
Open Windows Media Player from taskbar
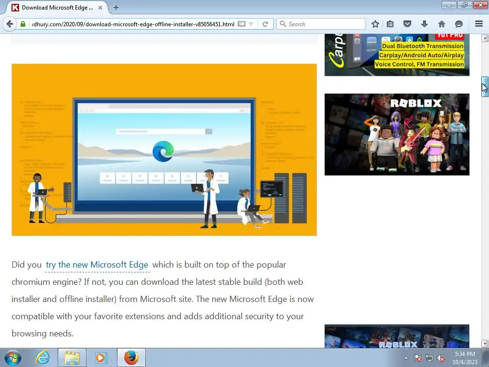101,357
